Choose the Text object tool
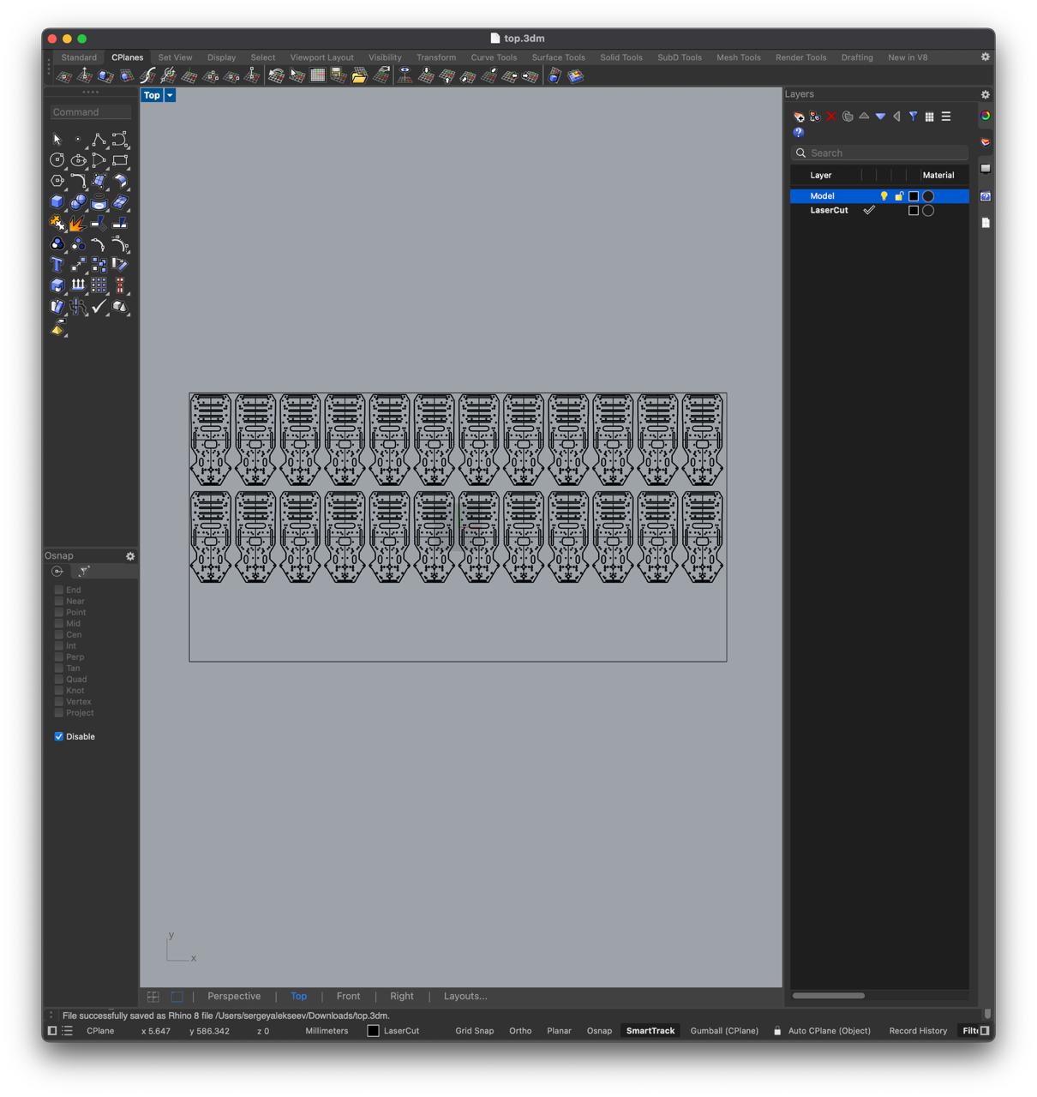The image size is (1037, 1097). click(x=57, y=265)
